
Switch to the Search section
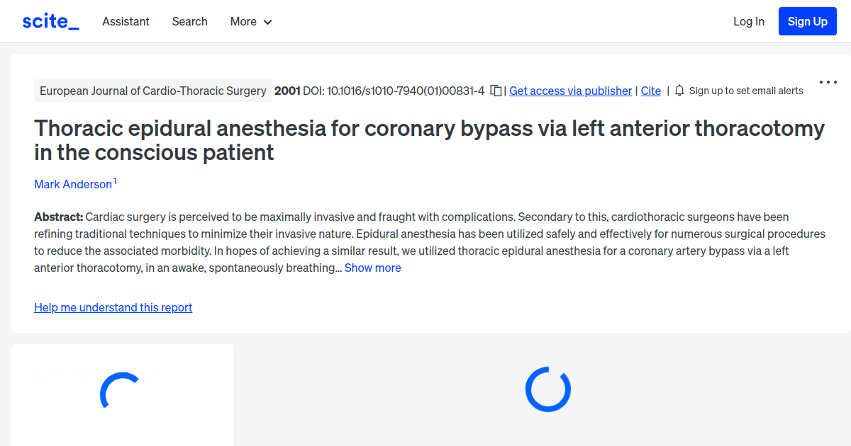[189, 22]
